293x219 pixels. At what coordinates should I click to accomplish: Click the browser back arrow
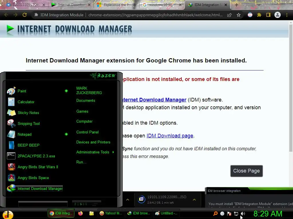pyautogui.click(x=6, y=15)
